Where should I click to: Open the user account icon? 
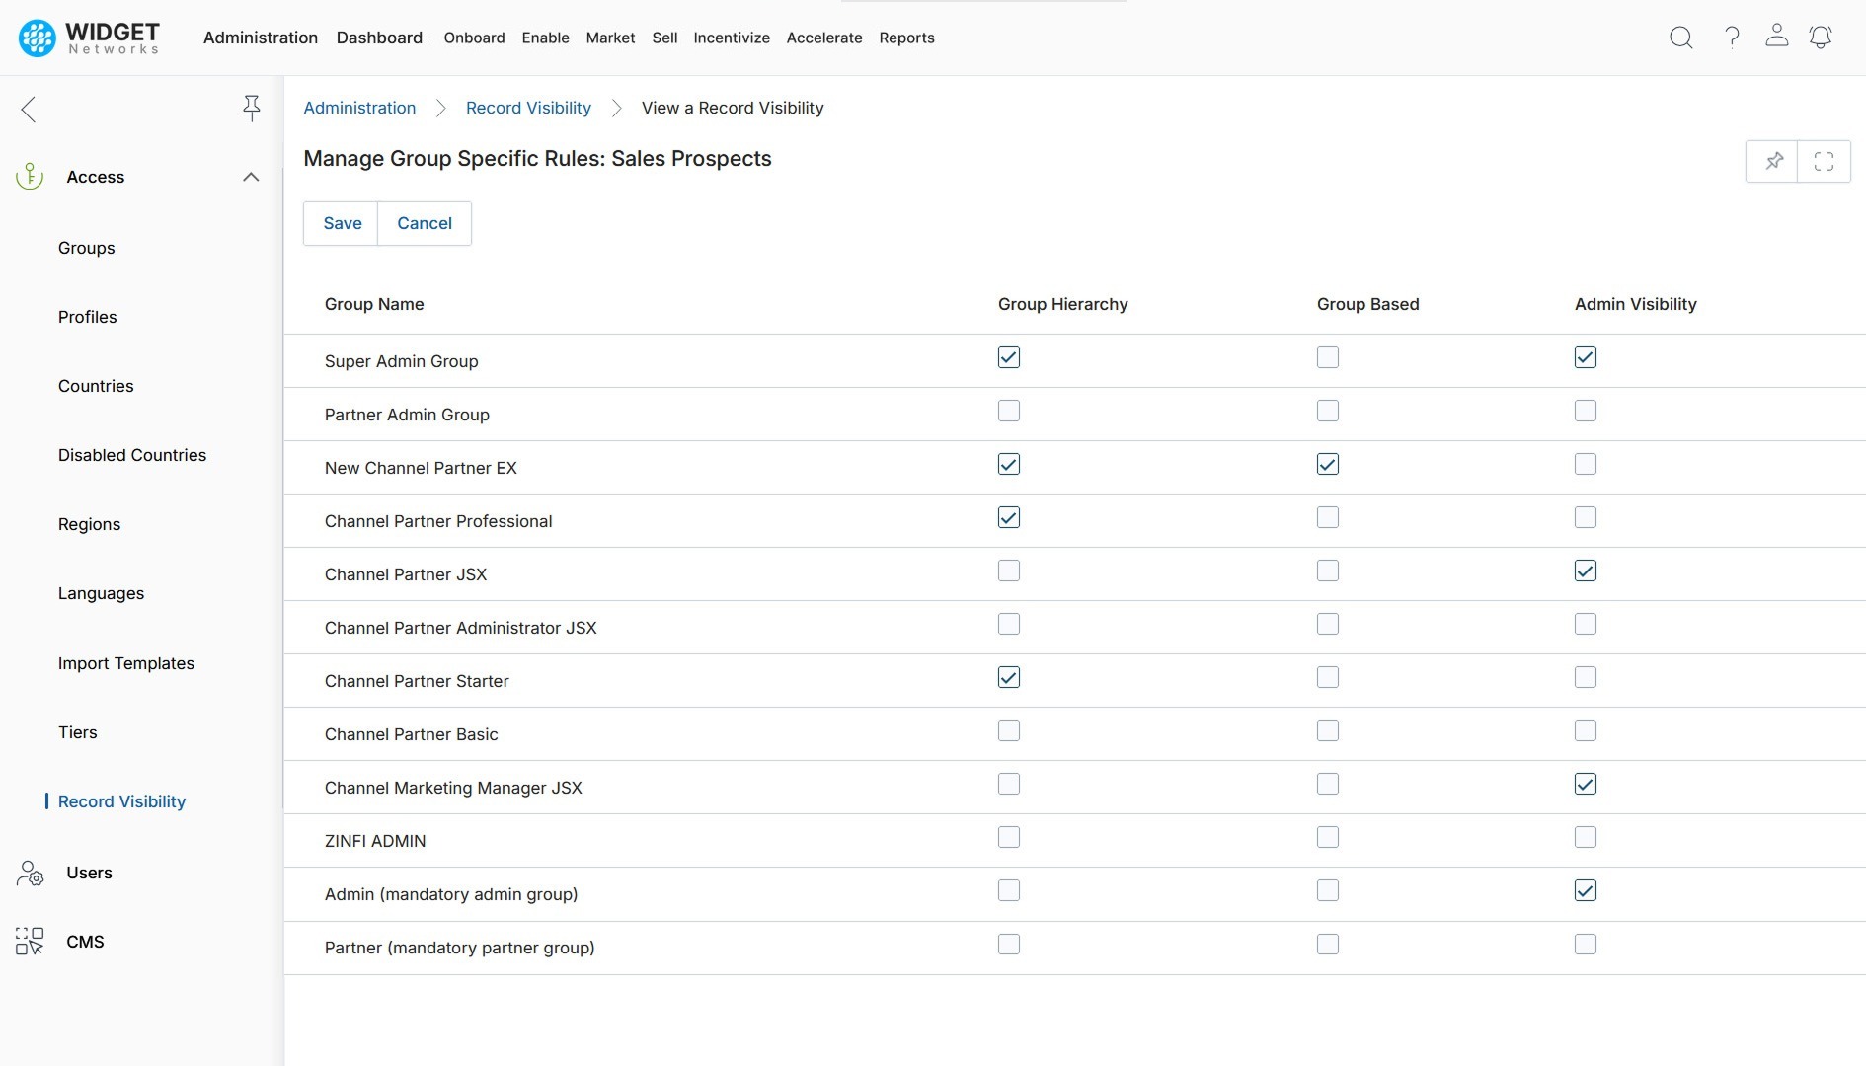coord(1777,38)
